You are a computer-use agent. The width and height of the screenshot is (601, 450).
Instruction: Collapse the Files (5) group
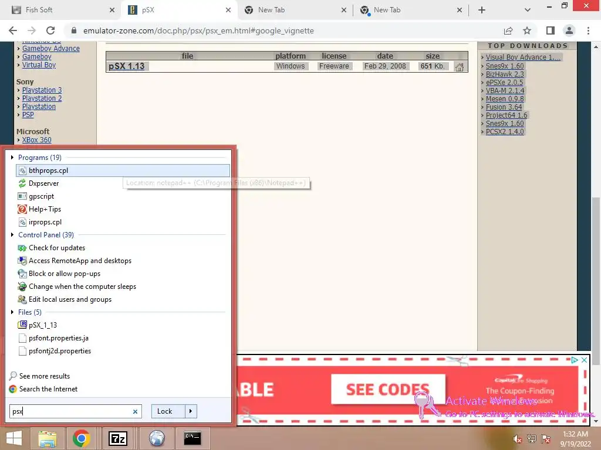[12, 312]
